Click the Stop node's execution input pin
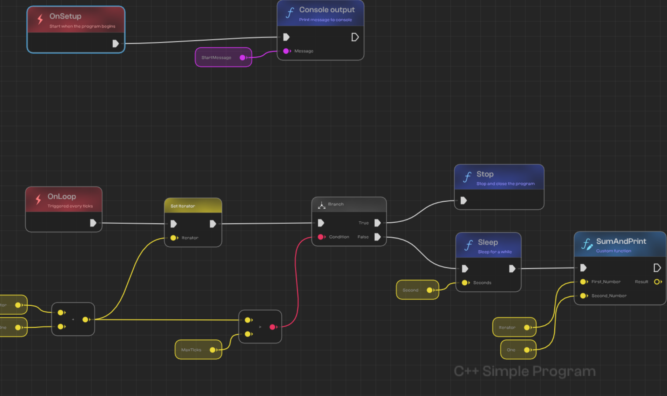 [x=463, y=201]
